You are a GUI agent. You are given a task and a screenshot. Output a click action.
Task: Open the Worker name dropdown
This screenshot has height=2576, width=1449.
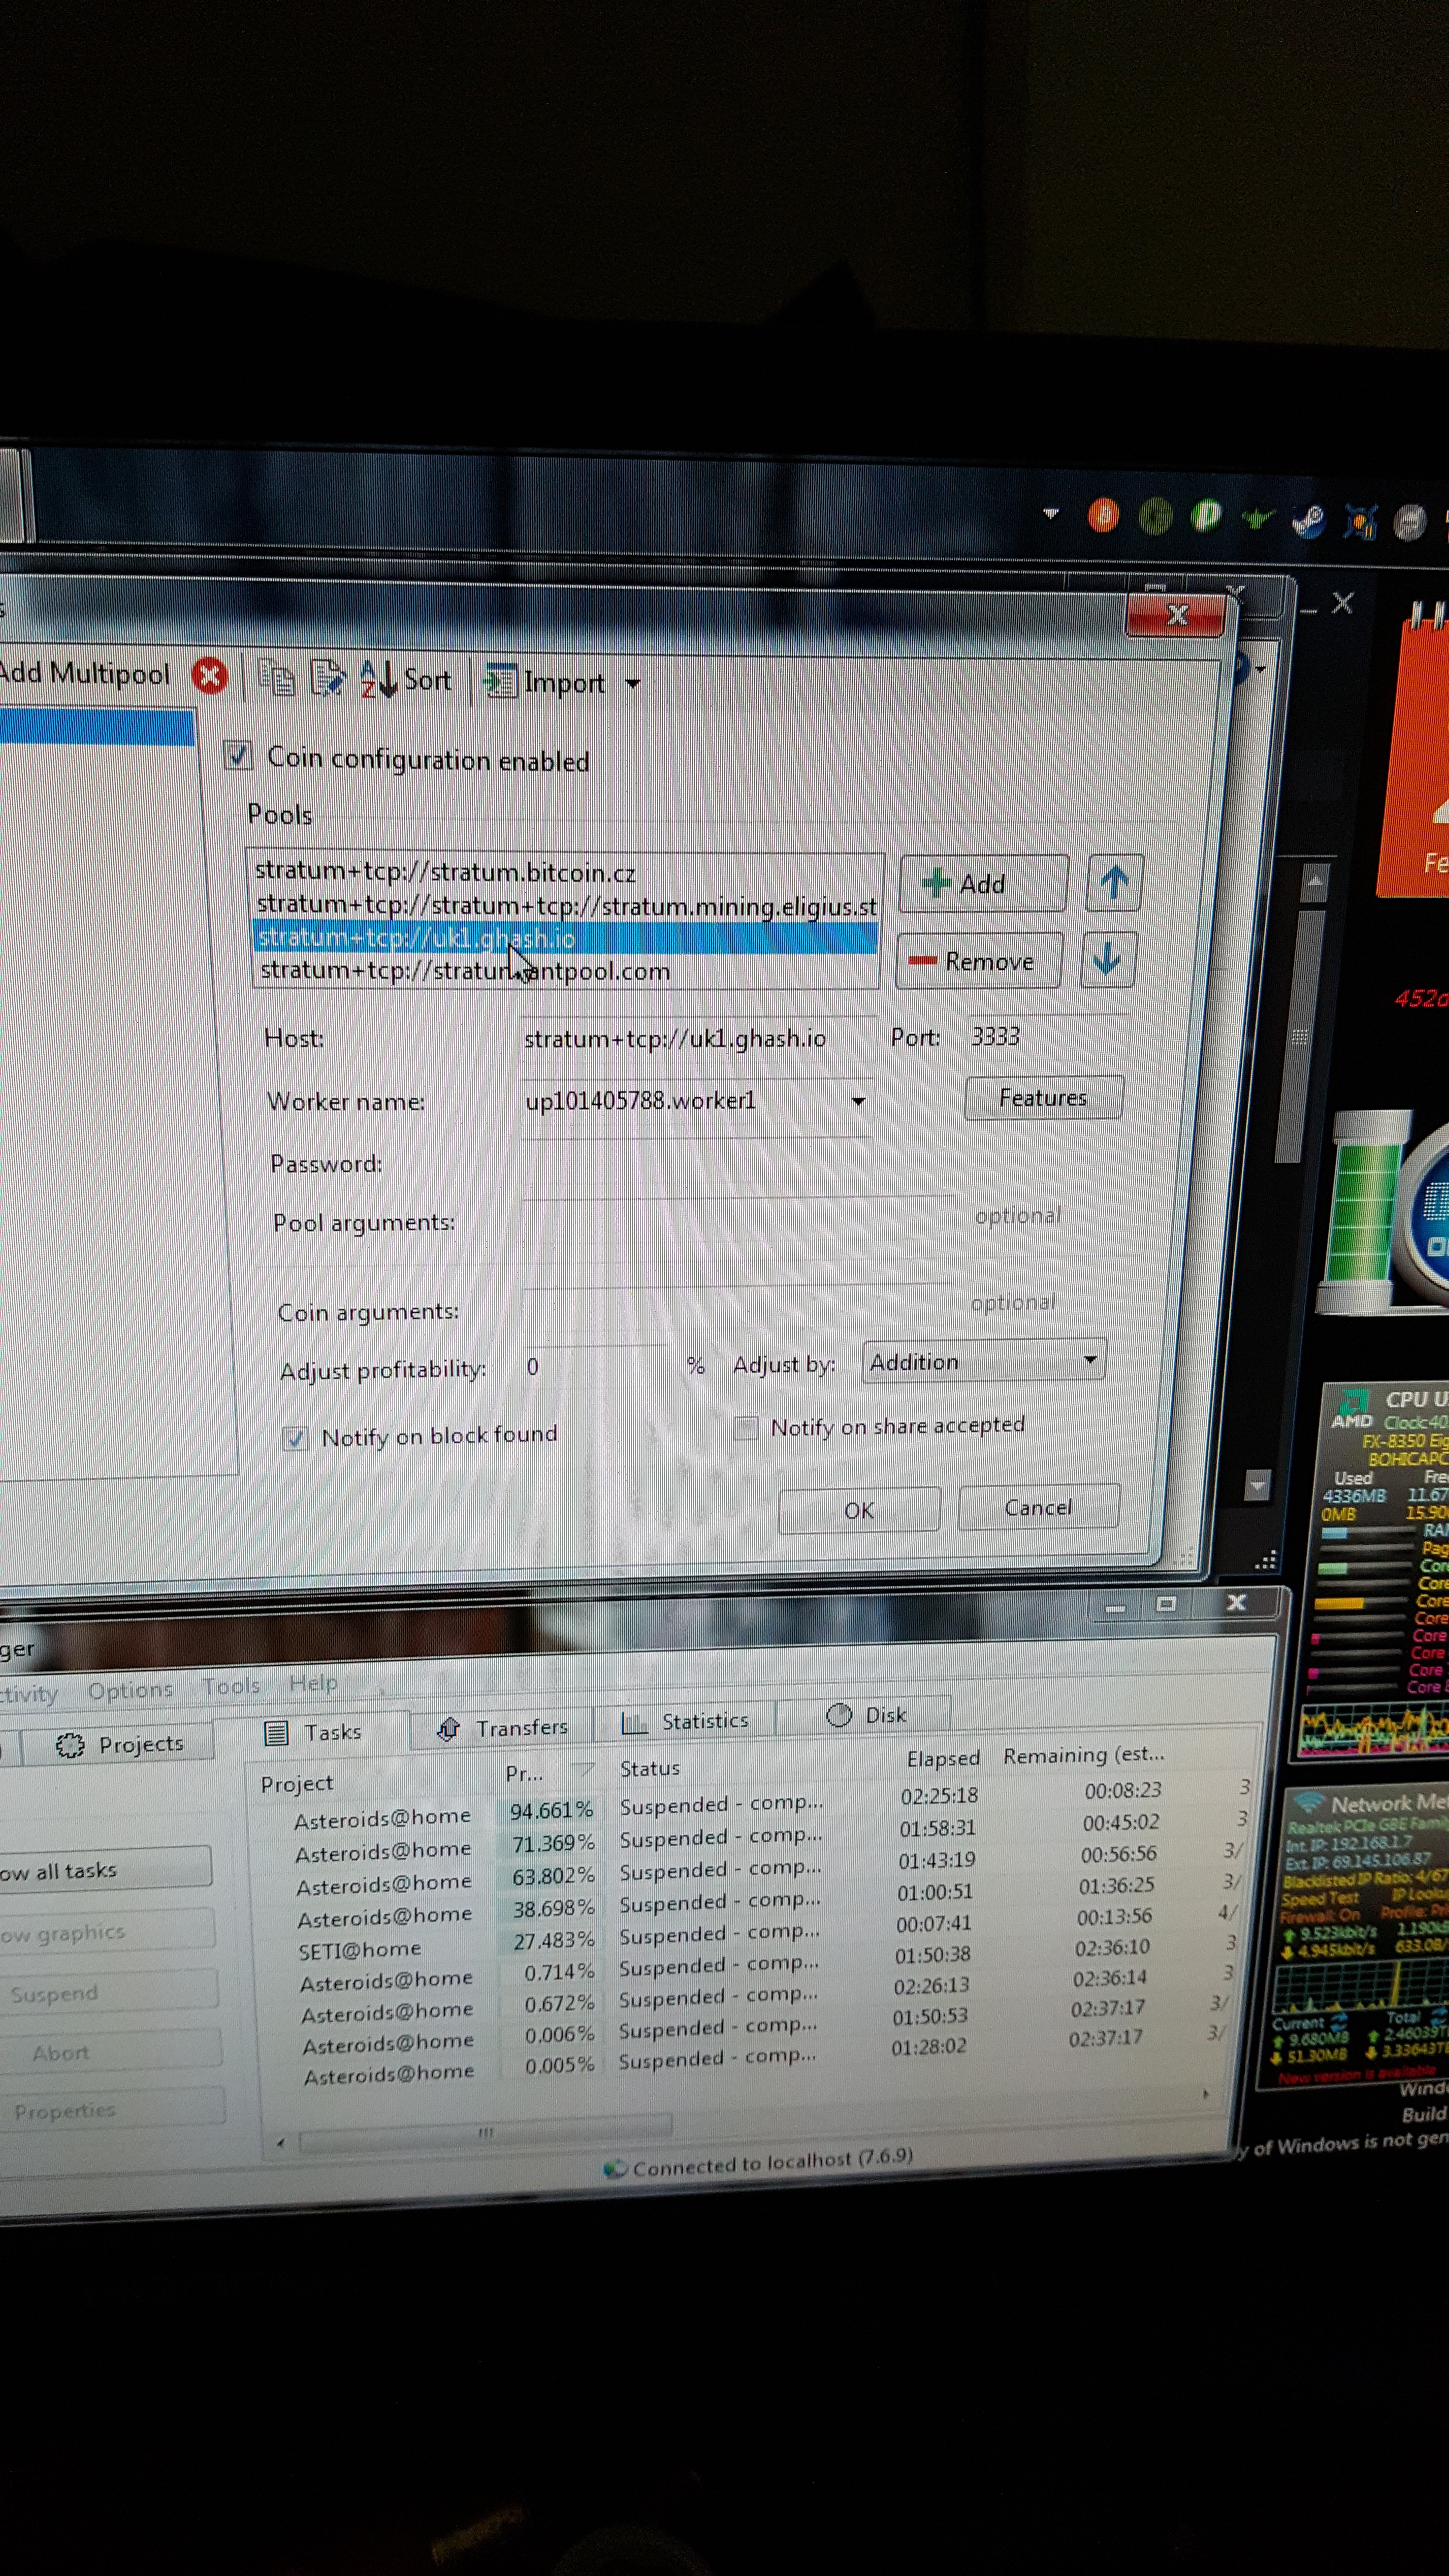(x=858, y=1101)
